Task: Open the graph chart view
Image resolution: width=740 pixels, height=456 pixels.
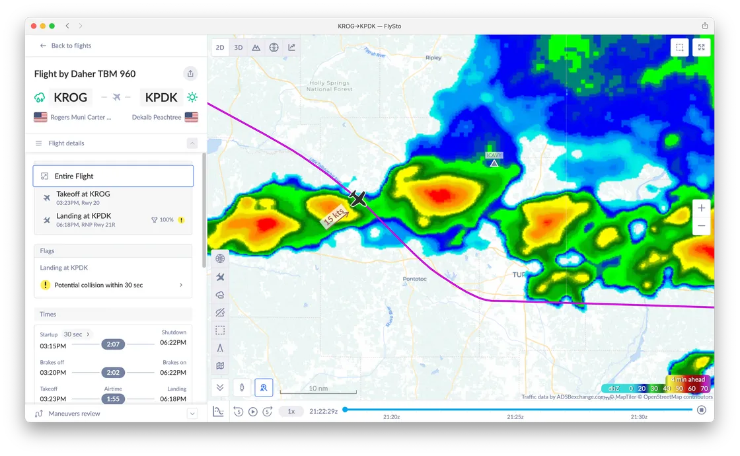Action: 291,47
